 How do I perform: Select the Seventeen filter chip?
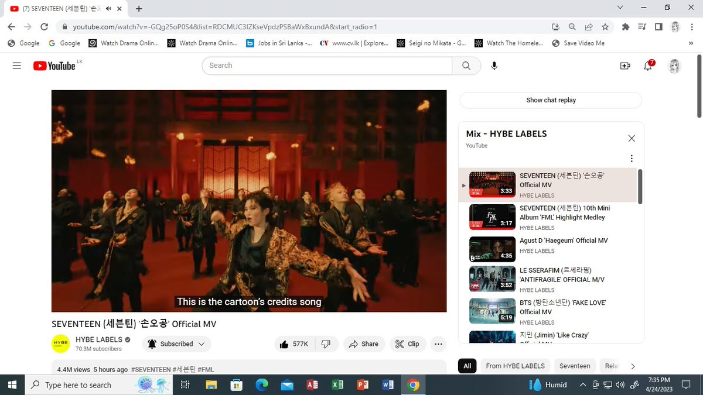[x=575, y=366]
